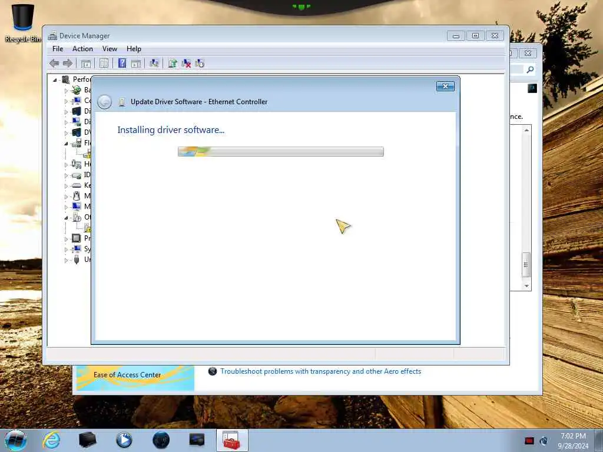The width and height of the screenshot is (603, 452).
Task: Click Scan for hardware changes toolbar icon
Action: pos(154,63)
